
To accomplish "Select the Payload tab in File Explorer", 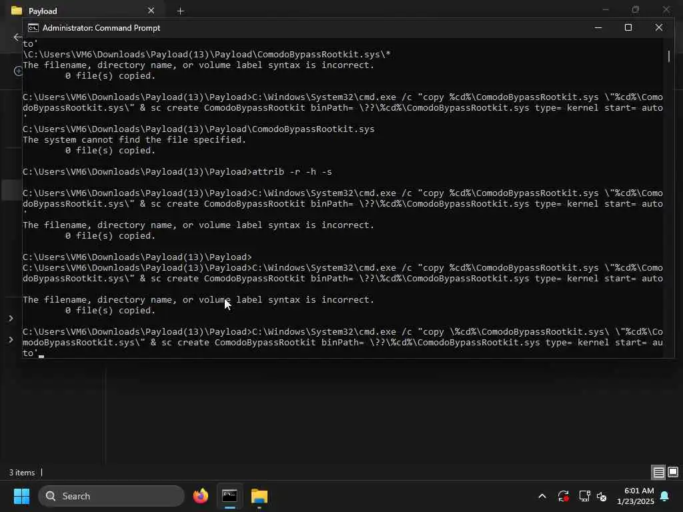I will pos(83,11).
